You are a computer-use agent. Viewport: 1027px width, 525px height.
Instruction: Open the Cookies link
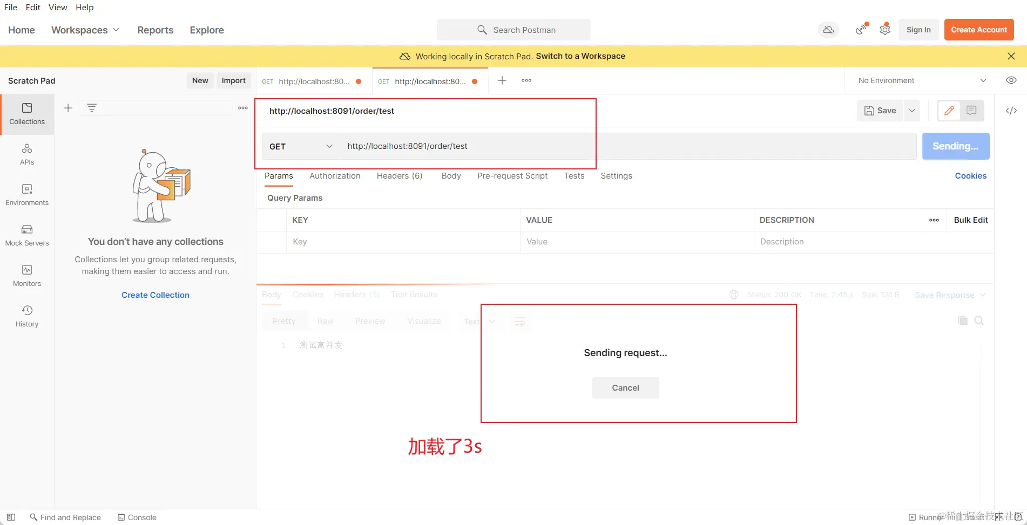coord(971,176)
